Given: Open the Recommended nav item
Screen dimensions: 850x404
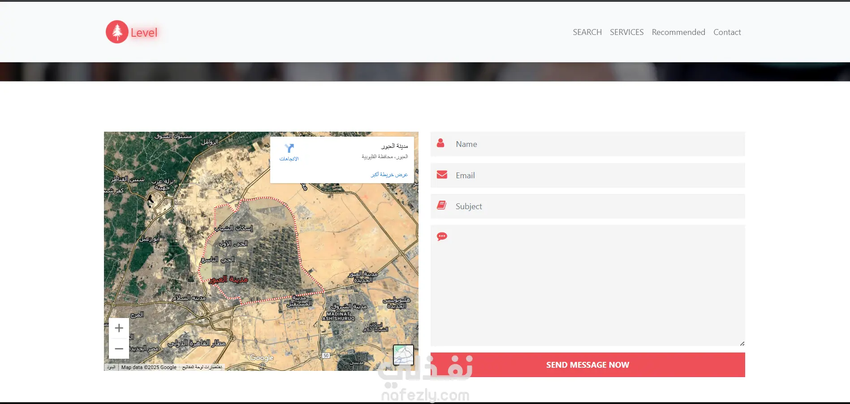Looking at the screenshot, I should (678, 32).
